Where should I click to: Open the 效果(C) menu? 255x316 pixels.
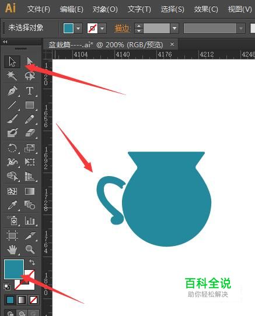pyautogui.click(x=206, y=9)
